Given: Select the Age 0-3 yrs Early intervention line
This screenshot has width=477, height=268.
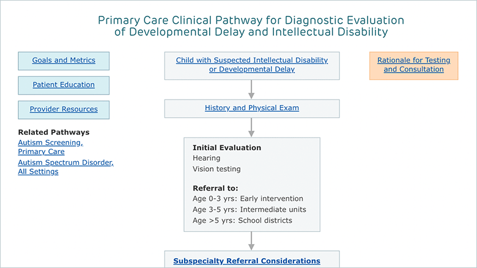Looking at the screenshot, I should point(248,199).
